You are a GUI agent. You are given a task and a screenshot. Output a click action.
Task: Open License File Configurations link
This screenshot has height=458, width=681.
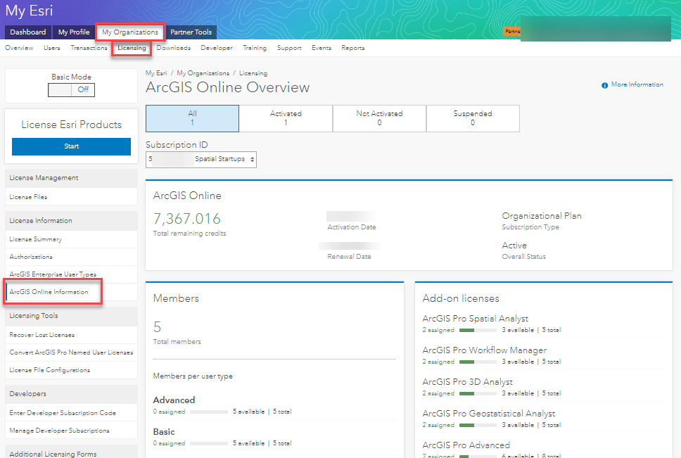tap(49, 370)
